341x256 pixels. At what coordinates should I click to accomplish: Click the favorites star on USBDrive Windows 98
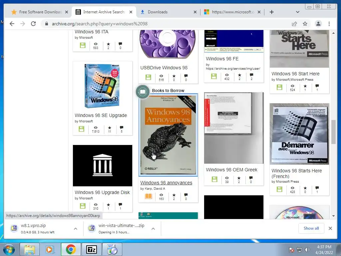174,76
